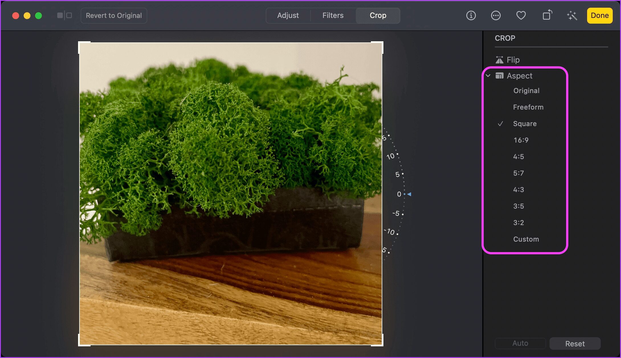This screenshot has height=358, width=621.
Task: Select the Freeform aspect ratio option
Action: click(528, 107)
